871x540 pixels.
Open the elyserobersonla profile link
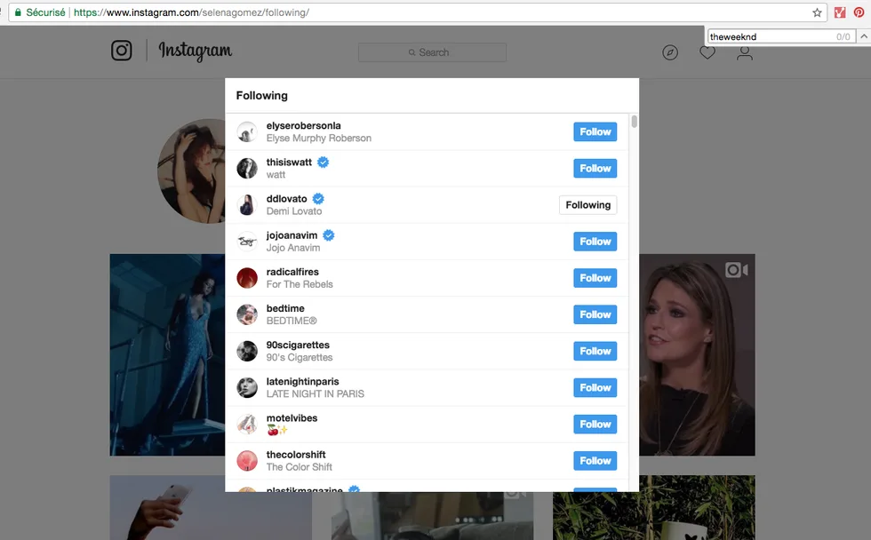[x=303, y=125]
